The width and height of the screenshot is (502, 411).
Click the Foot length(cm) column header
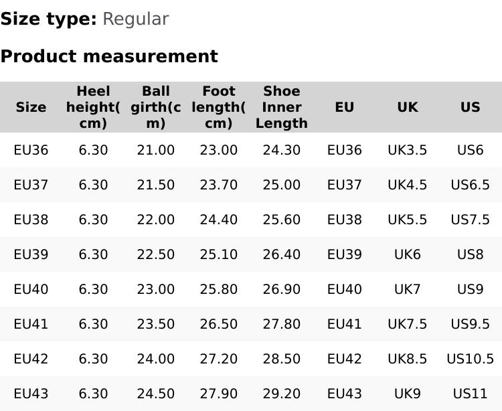pyautogui.click(x=218, y=107)
